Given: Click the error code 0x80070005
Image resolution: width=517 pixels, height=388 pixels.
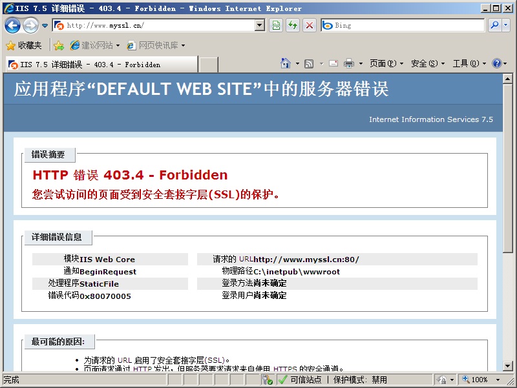Looking at the screenshot, I should coord(105,296).
